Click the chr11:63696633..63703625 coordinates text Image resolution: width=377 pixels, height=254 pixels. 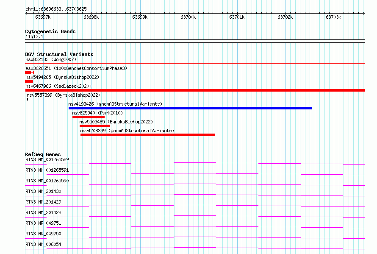click(x=56, y=9)
